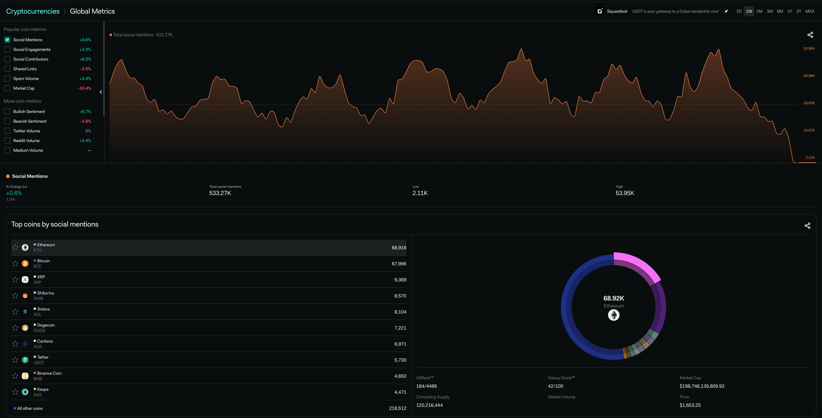Favorite Ethereum using its star icon
822x418 pixels.
[15, 247]
